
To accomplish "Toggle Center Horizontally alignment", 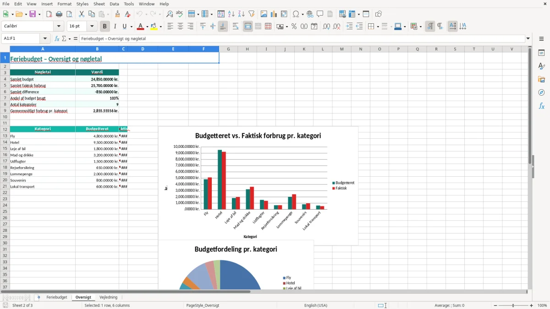I will point(180,27).
